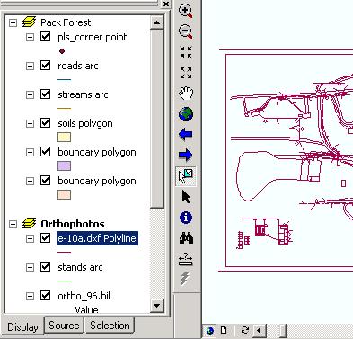Switch to the Selection tab
353x339 pixels.
(110, 326)
